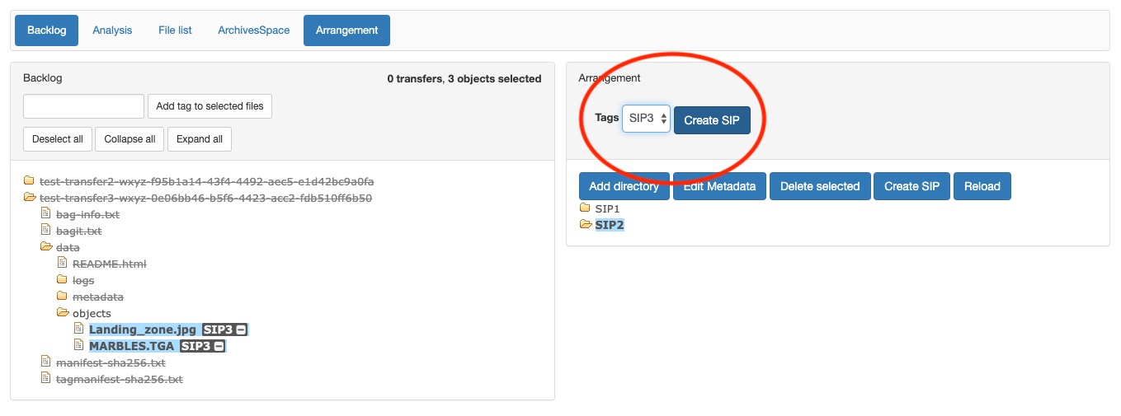
Task: Click the file icon beside Landing_zone.jpg
Action: 79,330
